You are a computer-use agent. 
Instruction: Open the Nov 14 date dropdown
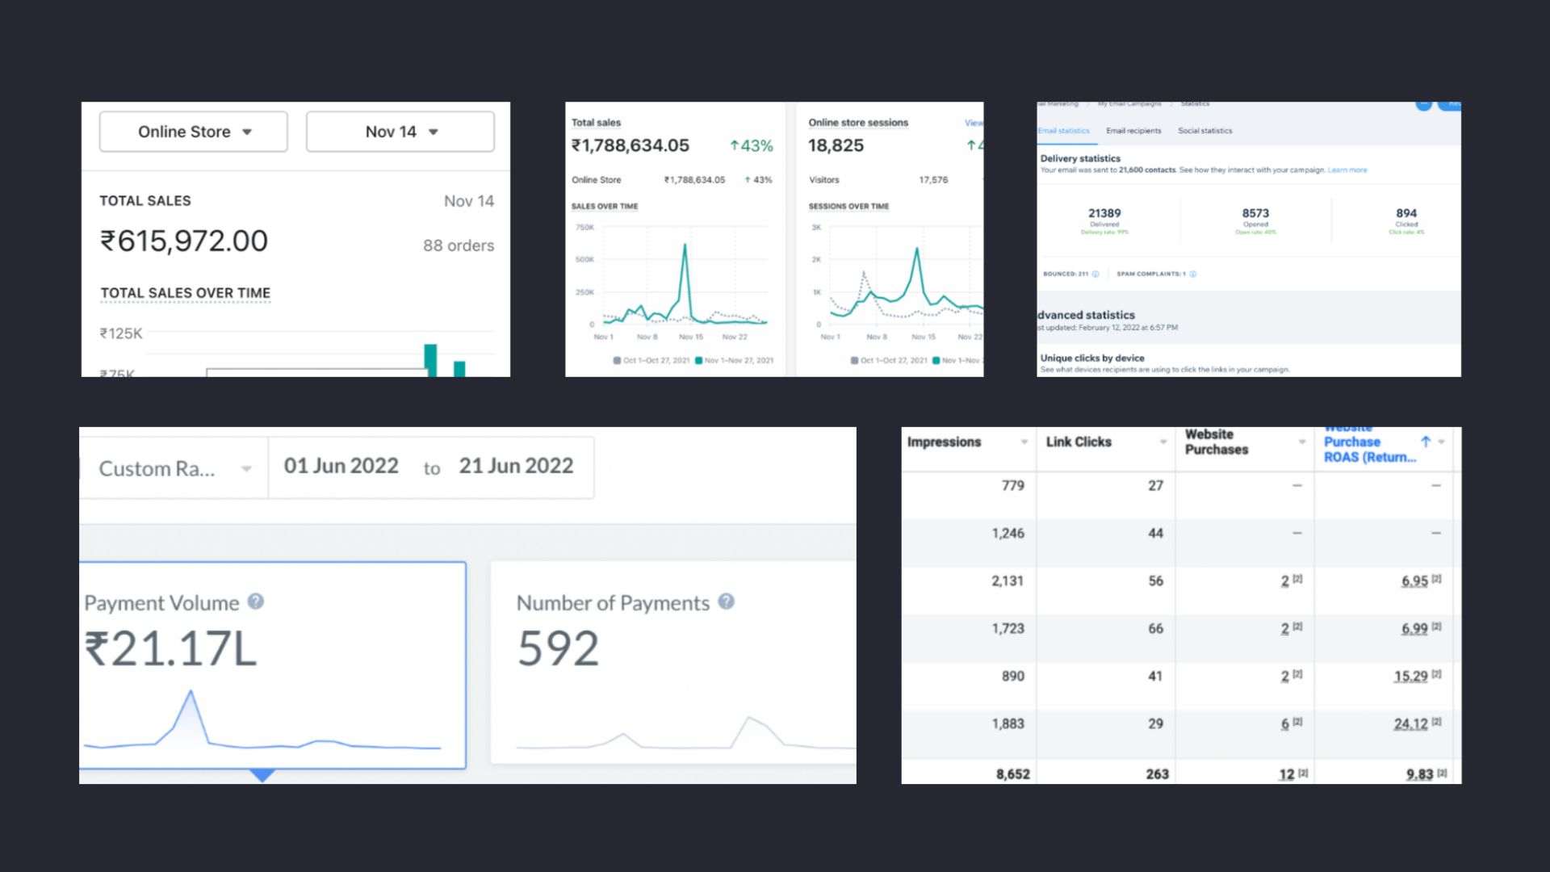[400, 132]
